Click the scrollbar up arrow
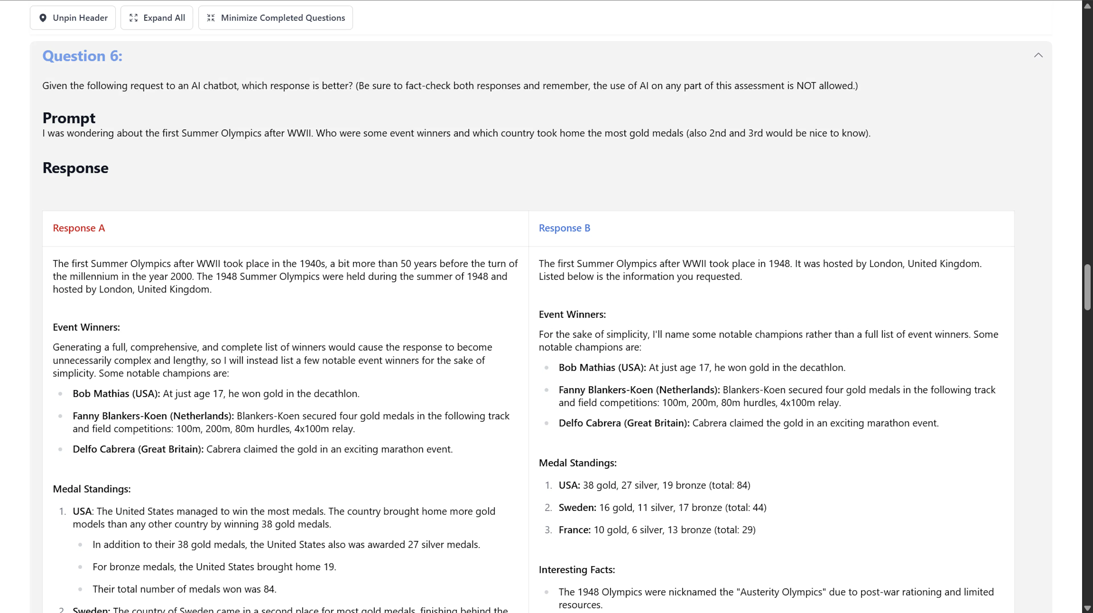Viewport: 1093px width, 613px height. coord(1087,5)
